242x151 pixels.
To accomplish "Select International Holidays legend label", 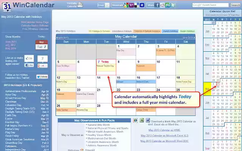I will 122,31.
